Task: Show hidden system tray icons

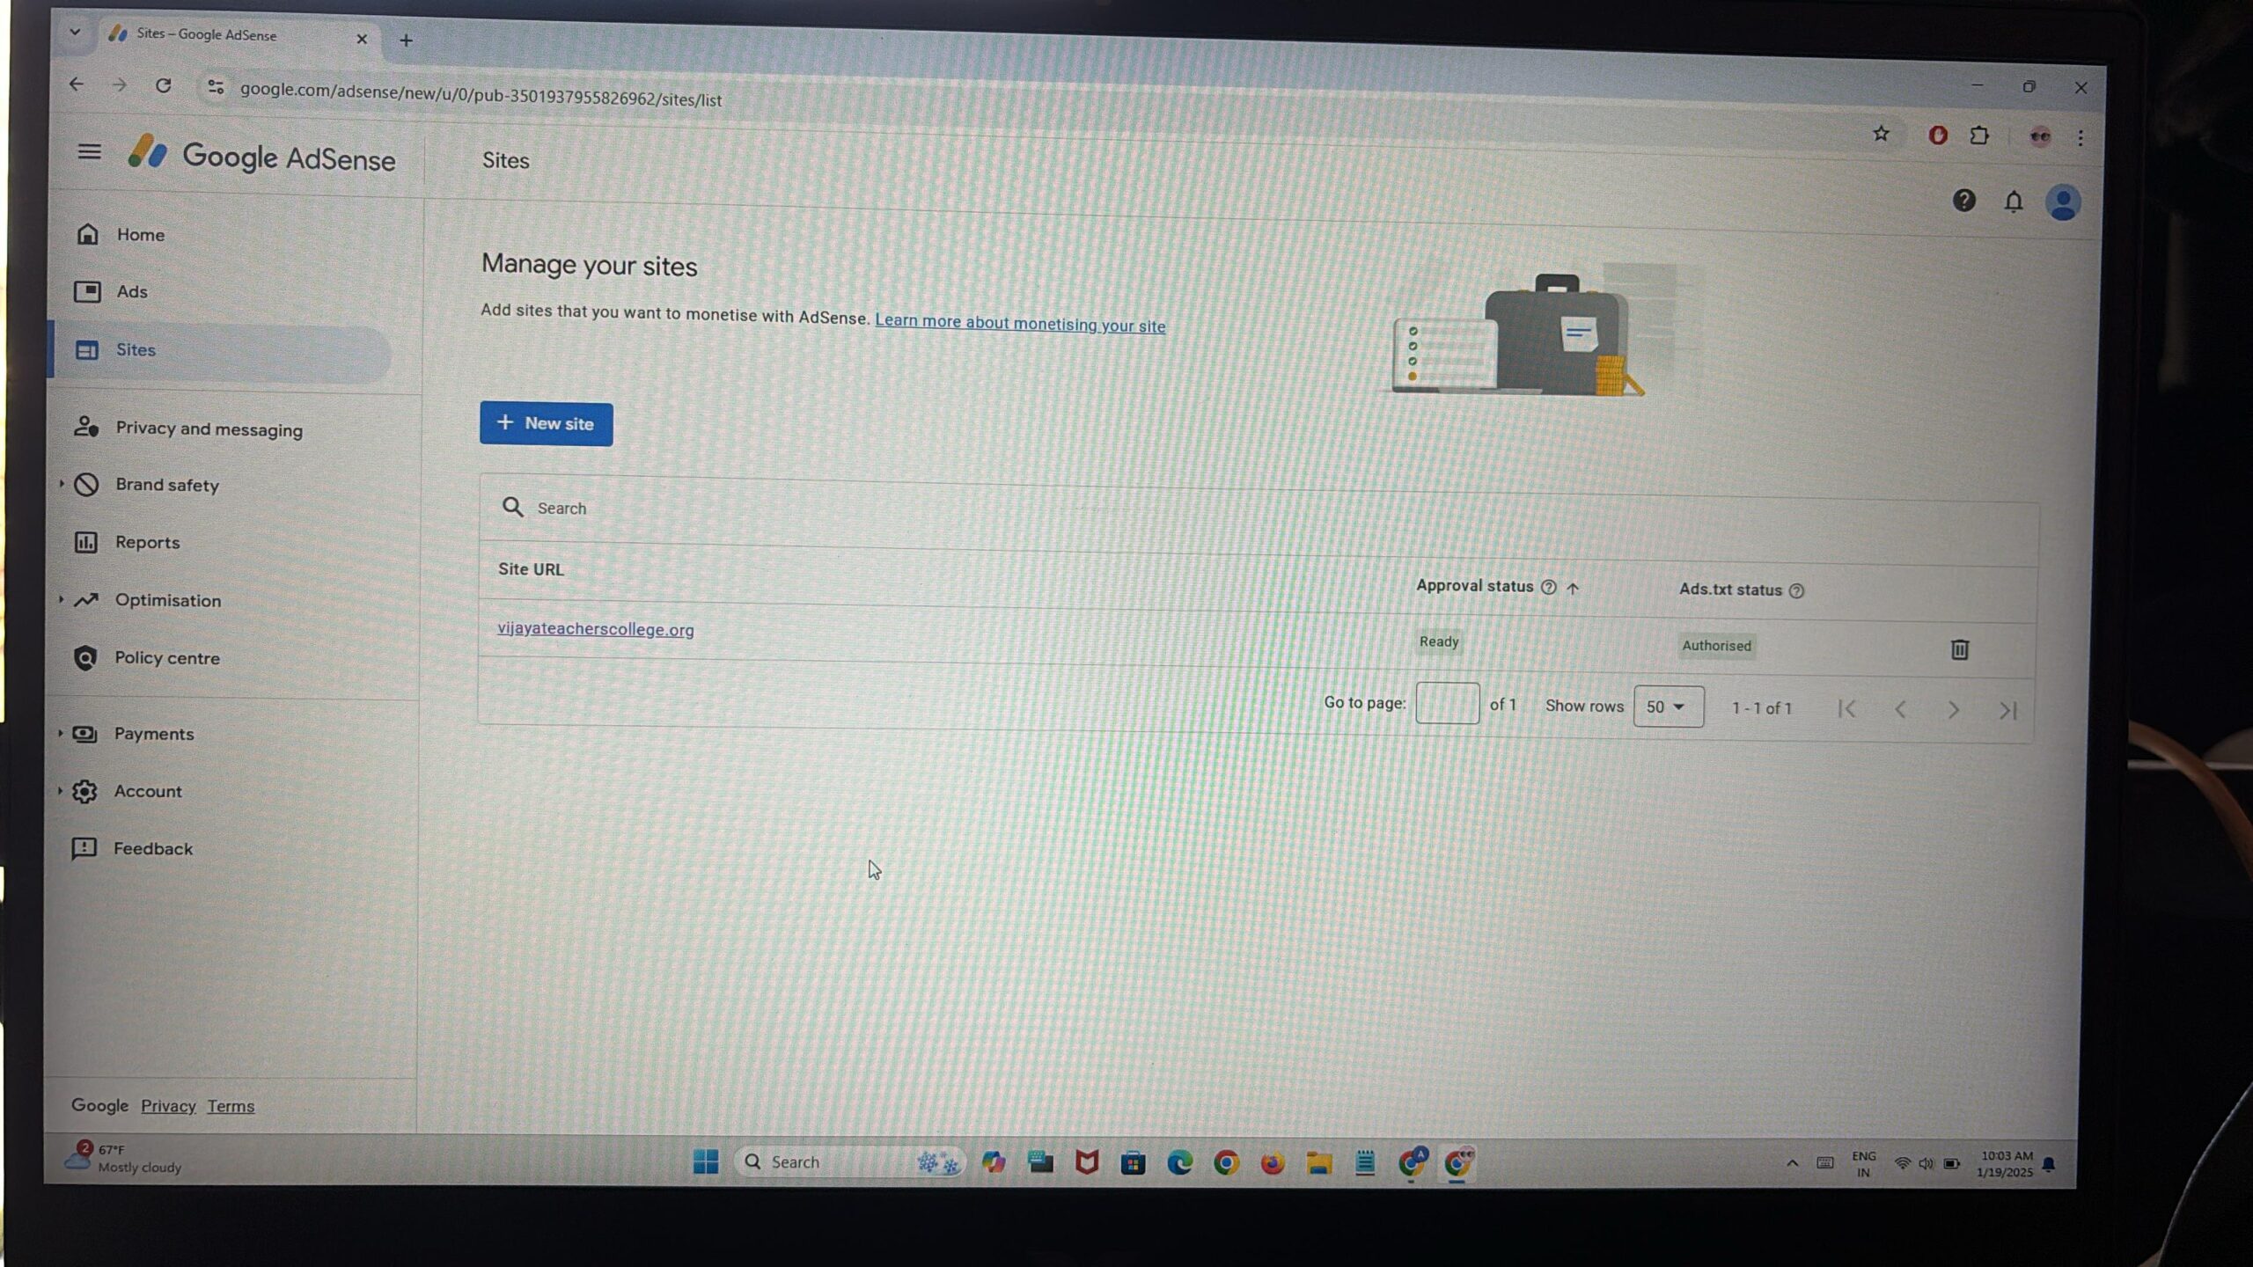Action: point(1792,1163)
